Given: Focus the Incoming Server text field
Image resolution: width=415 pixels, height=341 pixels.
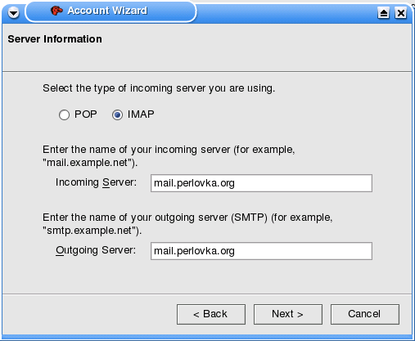Looking at the screenshot, I should click(261, 183).
